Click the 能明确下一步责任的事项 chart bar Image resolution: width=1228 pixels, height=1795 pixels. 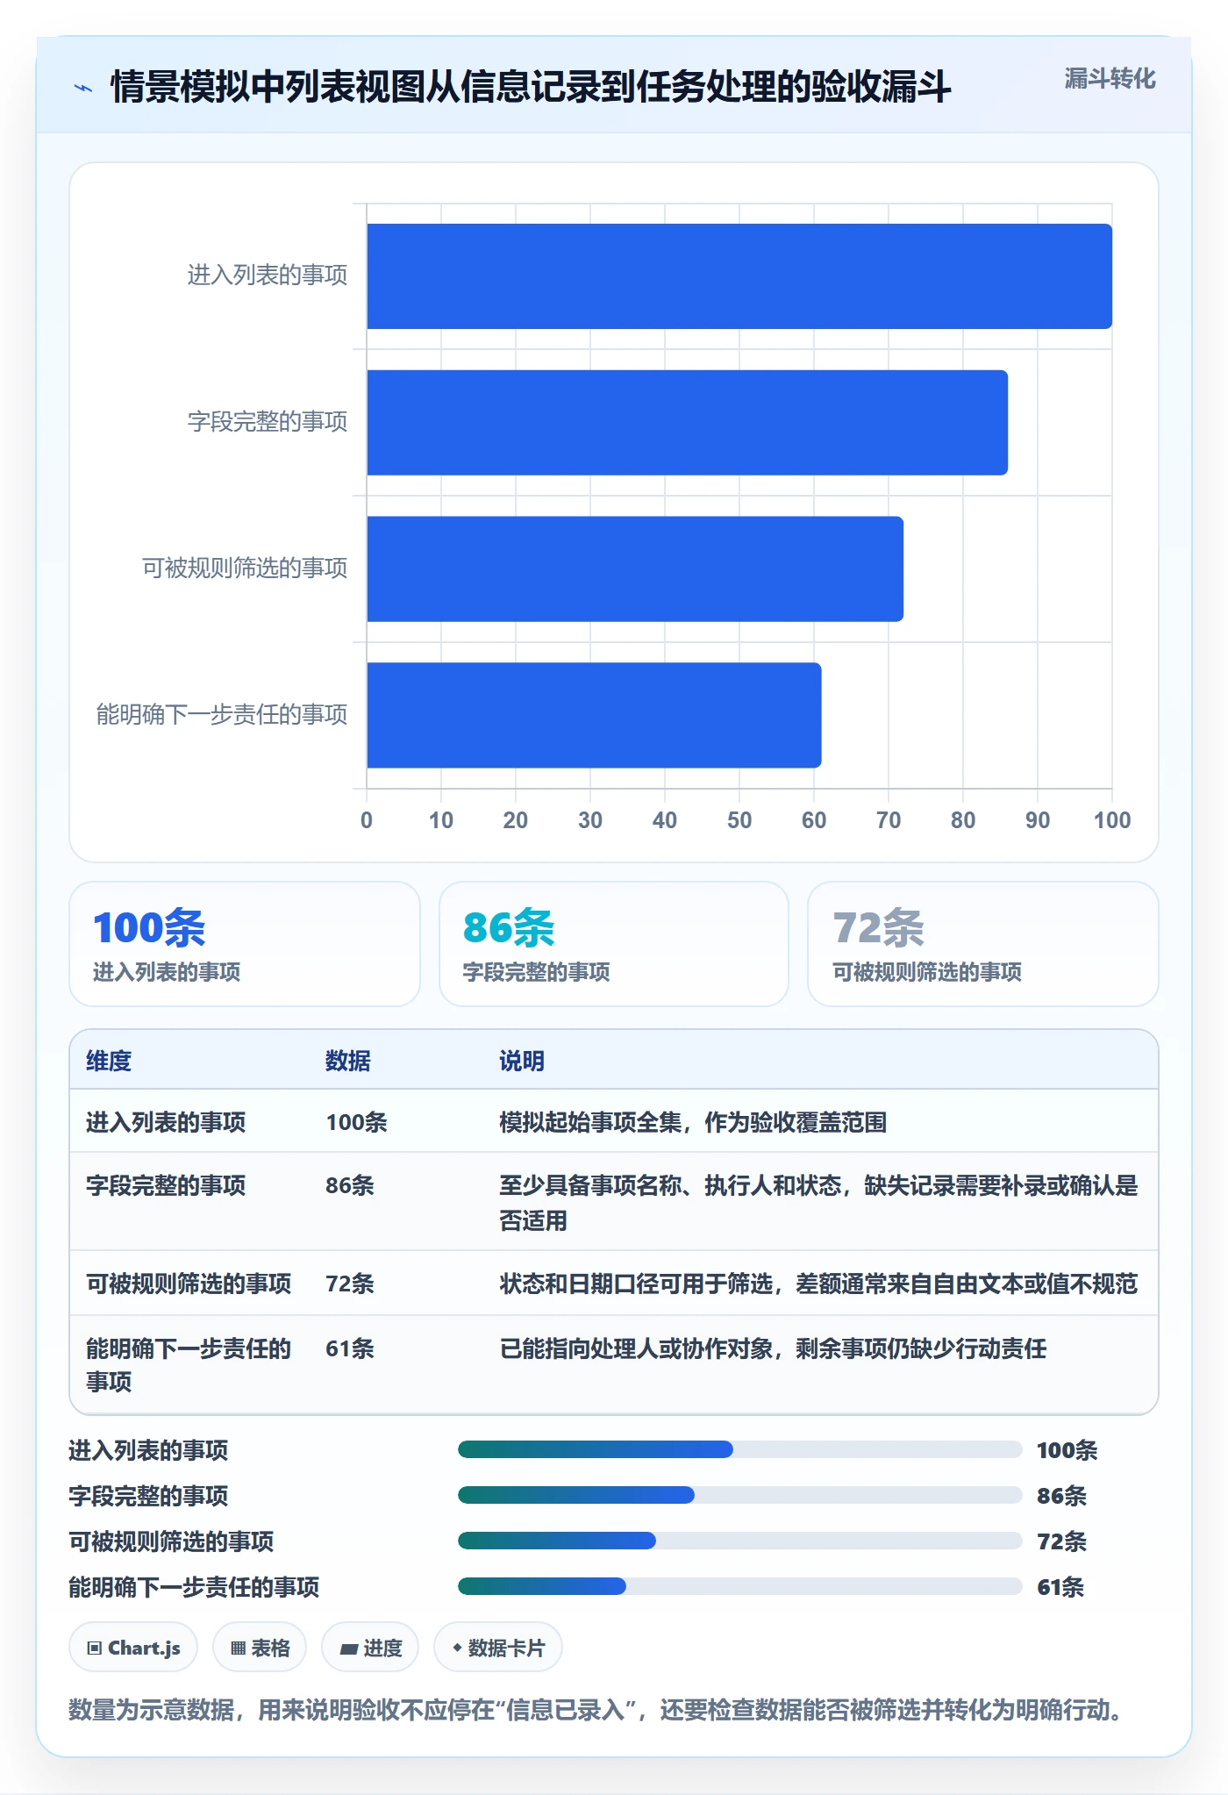(594, 715)
